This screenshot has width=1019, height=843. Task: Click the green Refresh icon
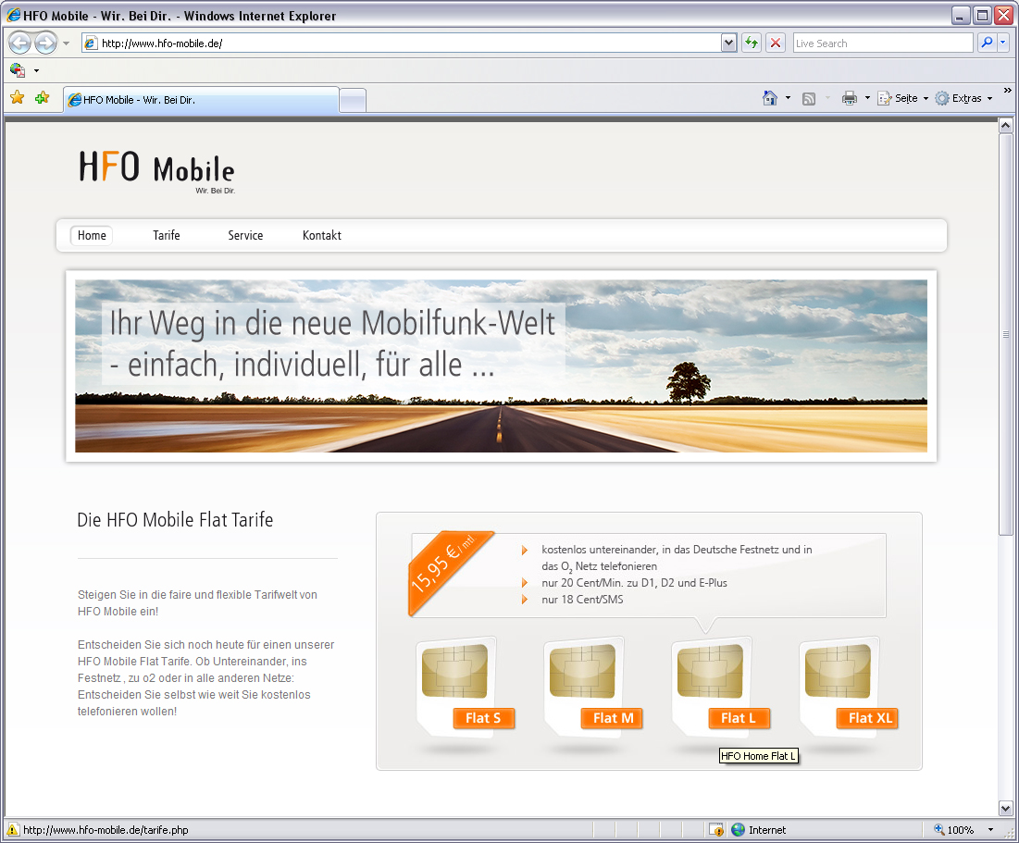point(752,43)
